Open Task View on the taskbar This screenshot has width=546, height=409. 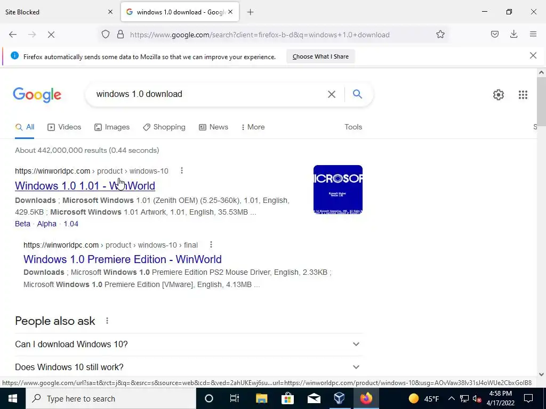click(x=235, y=398)
